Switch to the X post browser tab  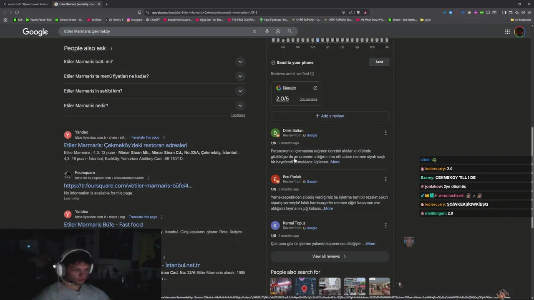(25, 4)
